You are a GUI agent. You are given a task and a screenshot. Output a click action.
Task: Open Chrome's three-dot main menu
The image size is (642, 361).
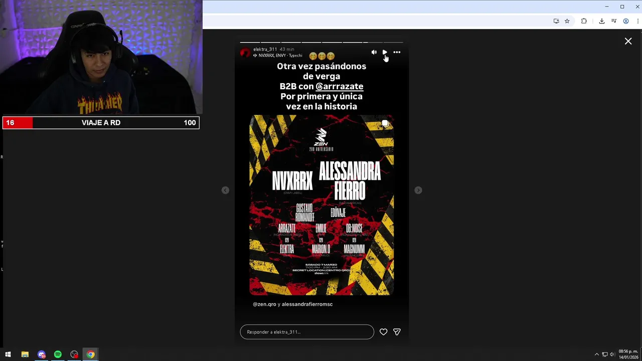click(638, 21)
